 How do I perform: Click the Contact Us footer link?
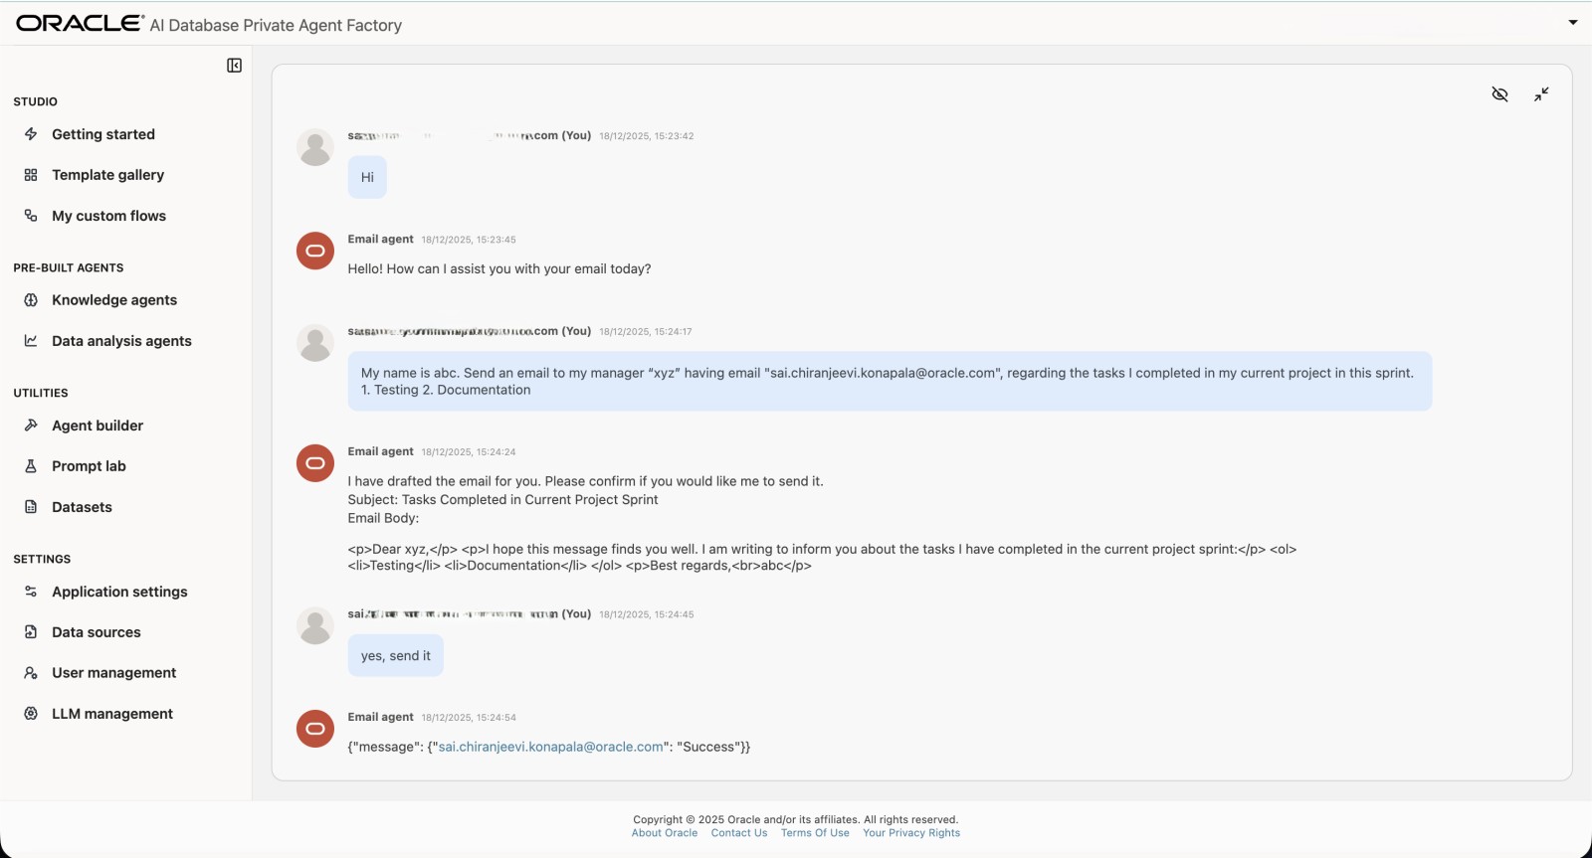click(x=739, y=833)
